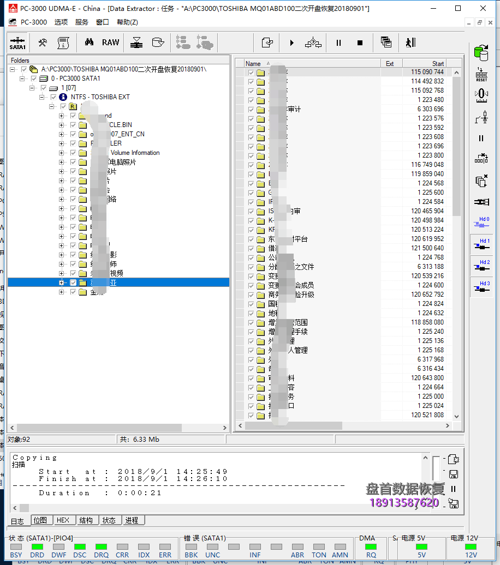Toggle checkbox for 0 - PC3000 SATA1
Viewport: 500px width, 565px height.
coord(34,79)
